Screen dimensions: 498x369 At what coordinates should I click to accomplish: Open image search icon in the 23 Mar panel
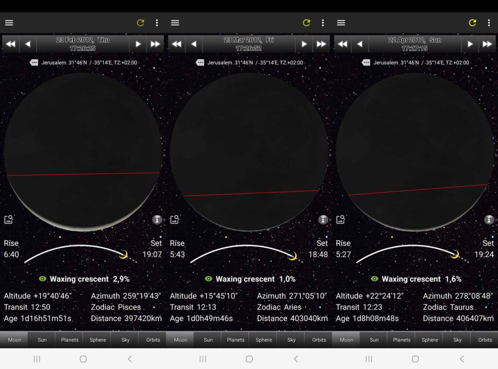click(175, 220)
